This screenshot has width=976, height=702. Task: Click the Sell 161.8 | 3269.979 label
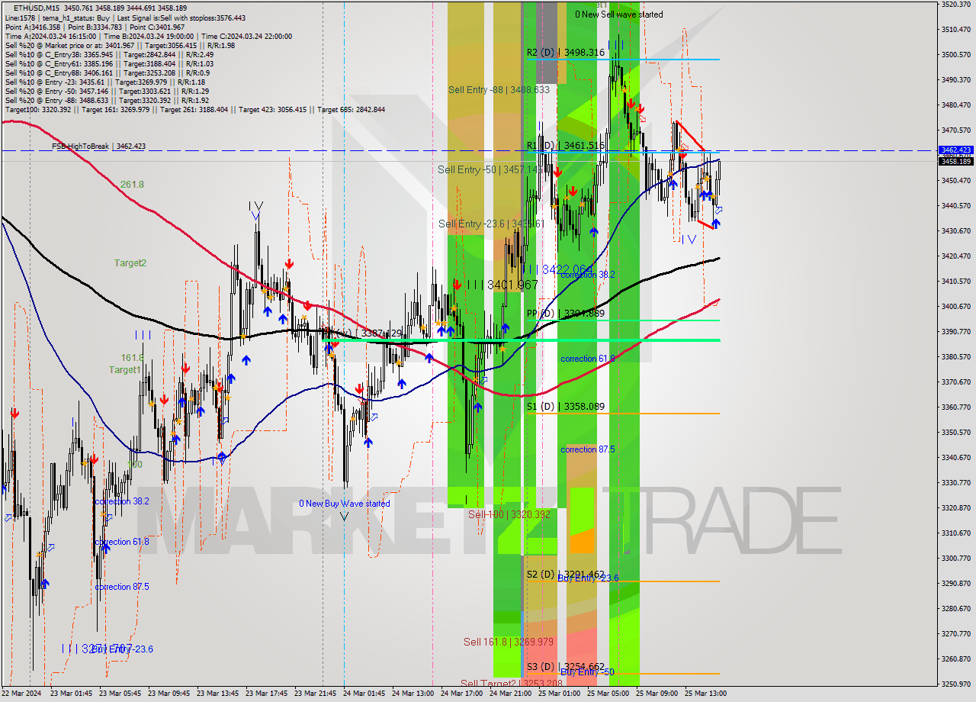point(509,642)
